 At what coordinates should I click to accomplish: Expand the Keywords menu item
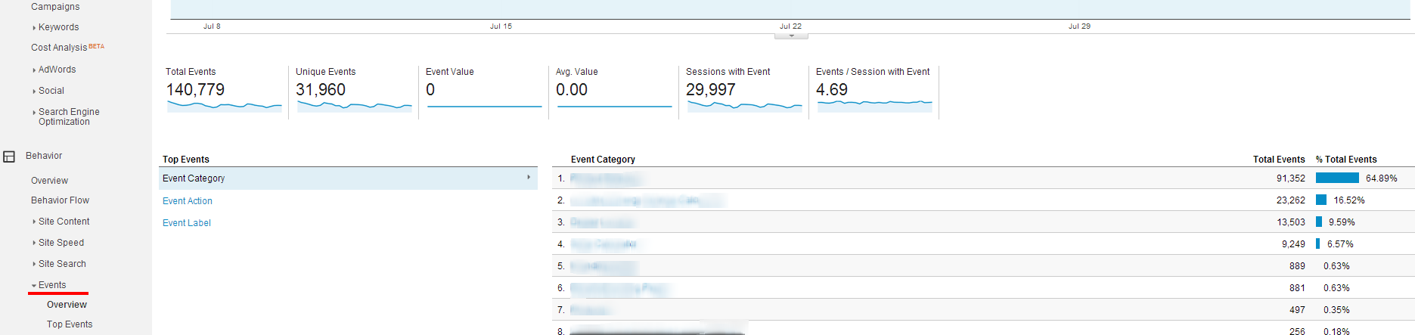58,27
